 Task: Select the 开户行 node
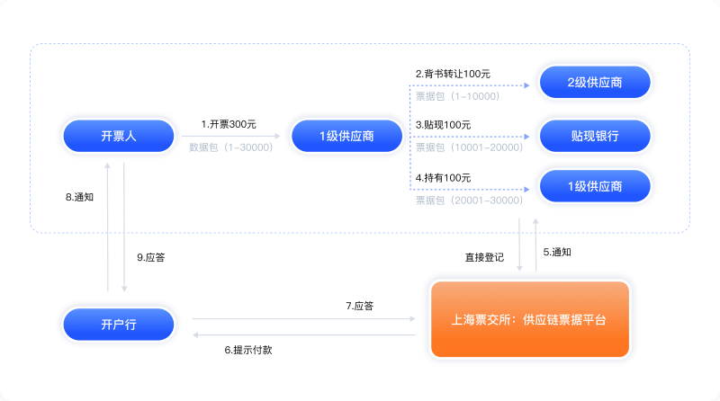118,323
